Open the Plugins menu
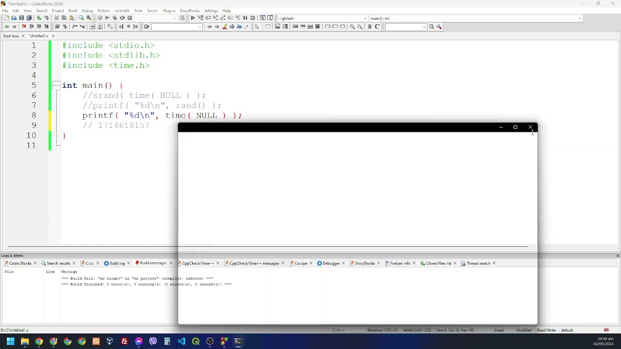 (169, 11)
